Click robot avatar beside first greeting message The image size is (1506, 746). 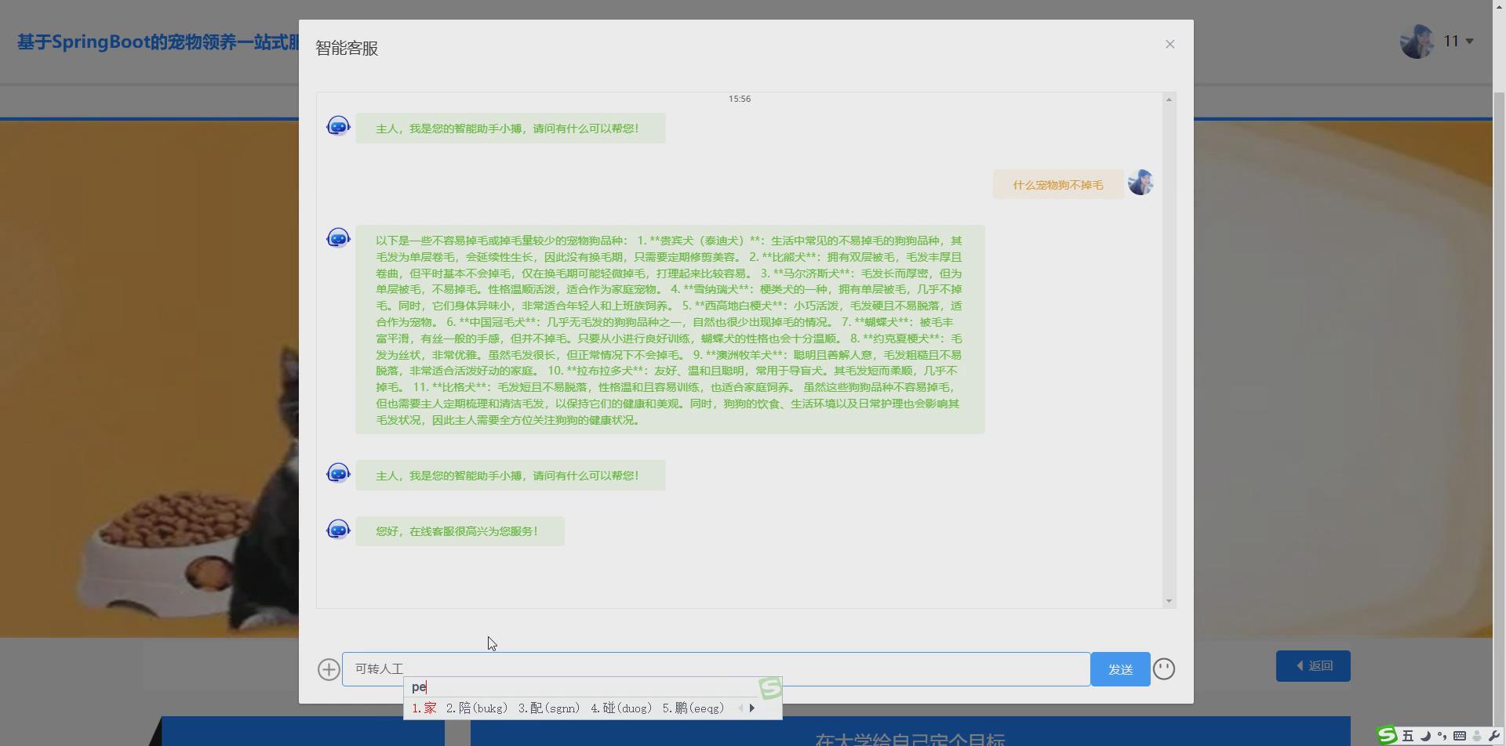coord(338,125)
